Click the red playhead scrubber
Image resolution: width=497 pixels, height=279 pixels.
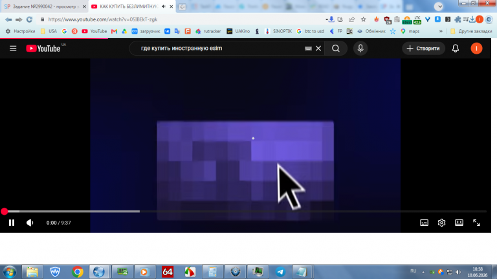coord(4,212)
